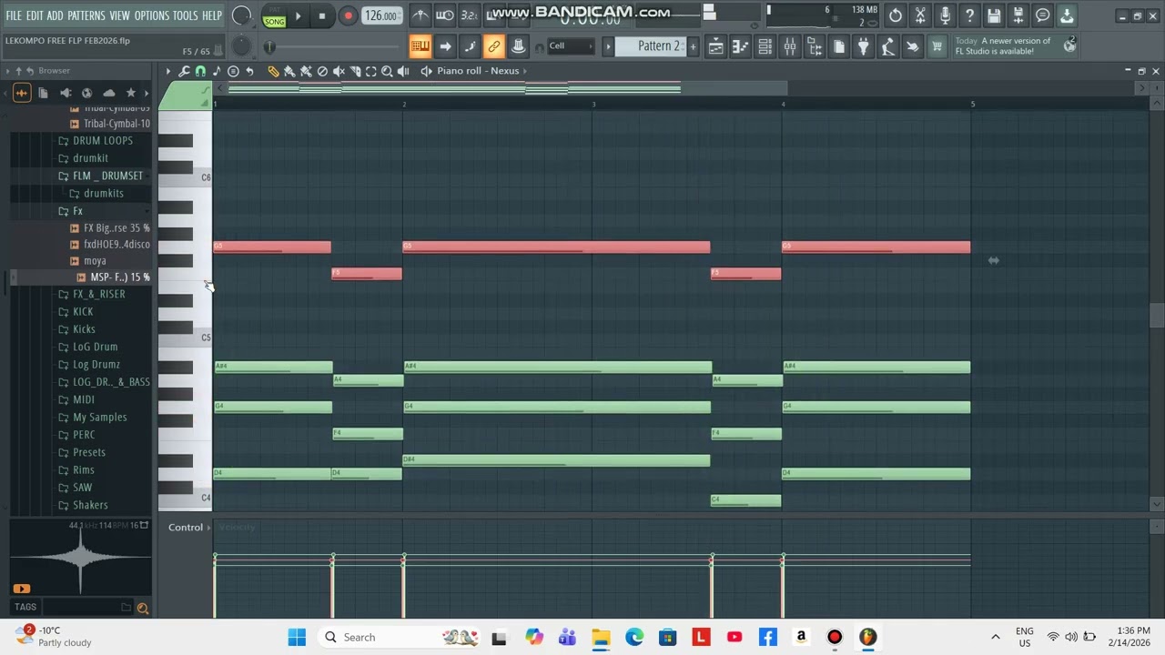This screenshot has width=1165, height=655.
Task: Open Windows Start menu
Action: 297,637
